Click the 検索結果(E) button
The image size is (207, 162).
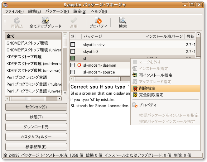pyautogui.click(x=36, y=147)
